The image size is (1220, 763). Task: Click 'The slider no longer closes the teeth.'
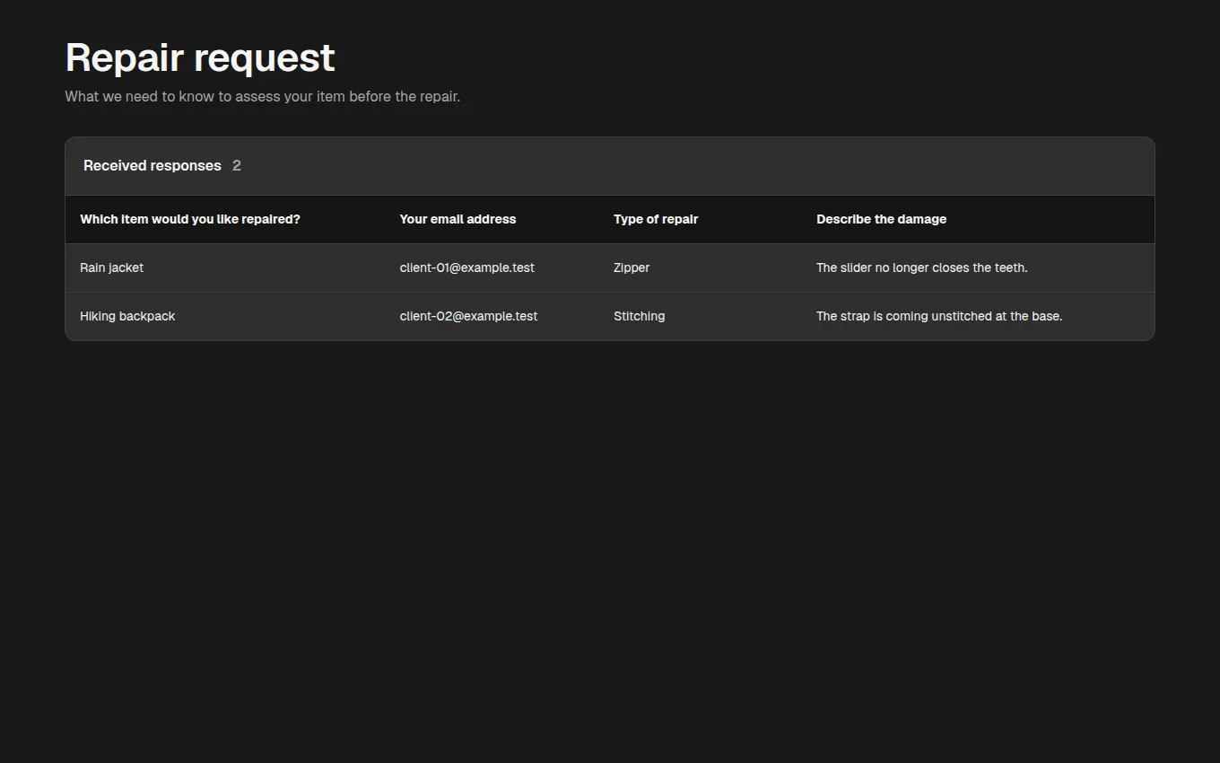922,267
